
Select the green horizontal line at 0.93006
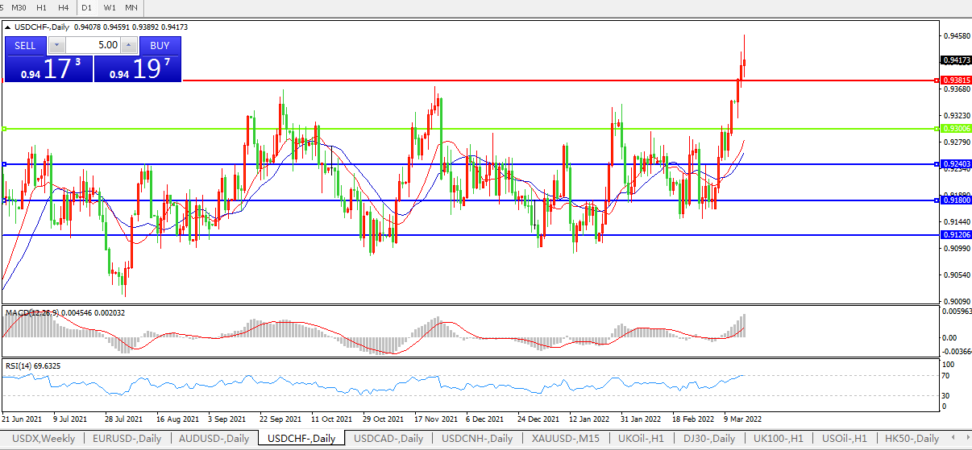coord(484,129)
